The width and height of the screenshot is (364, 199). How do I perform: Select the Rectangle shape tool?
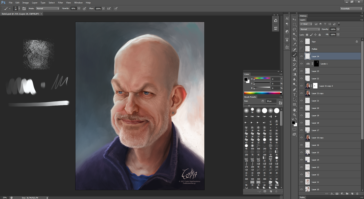coord(294,105)
